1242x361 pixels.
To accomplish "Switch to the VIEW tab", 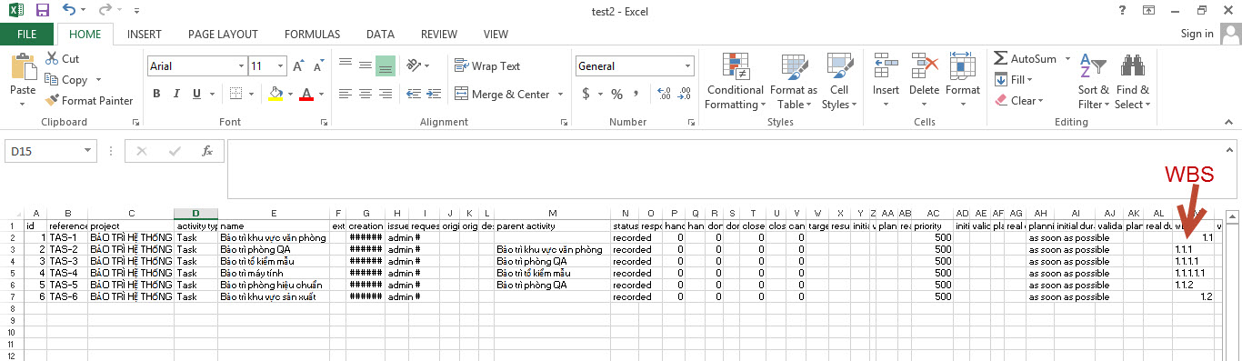I will click(x=496, y=34).
